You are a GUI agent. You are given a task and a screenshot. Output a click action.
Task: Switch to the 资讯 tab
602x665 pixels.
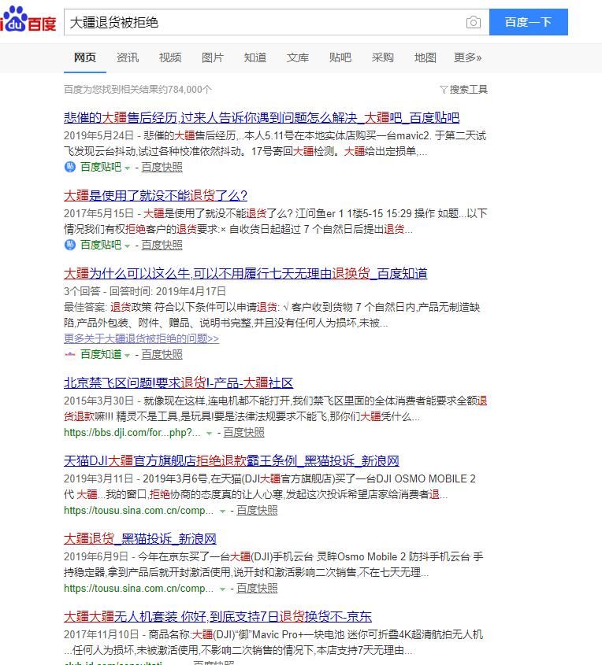(x=128, y=57)
